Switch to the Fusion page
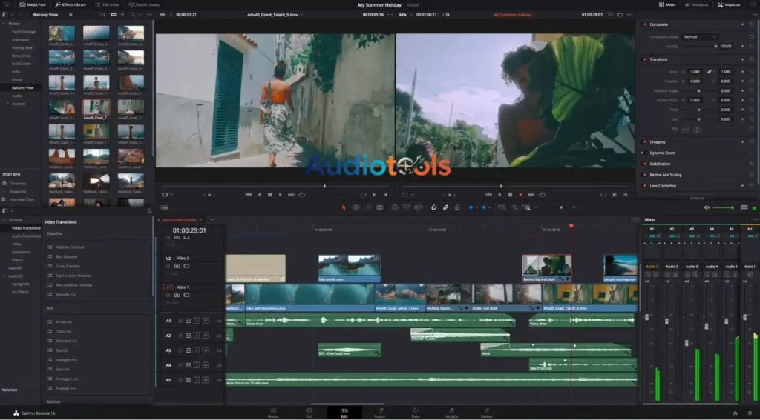The height and width of the screenshot is (420, 760). click(380, 413)
